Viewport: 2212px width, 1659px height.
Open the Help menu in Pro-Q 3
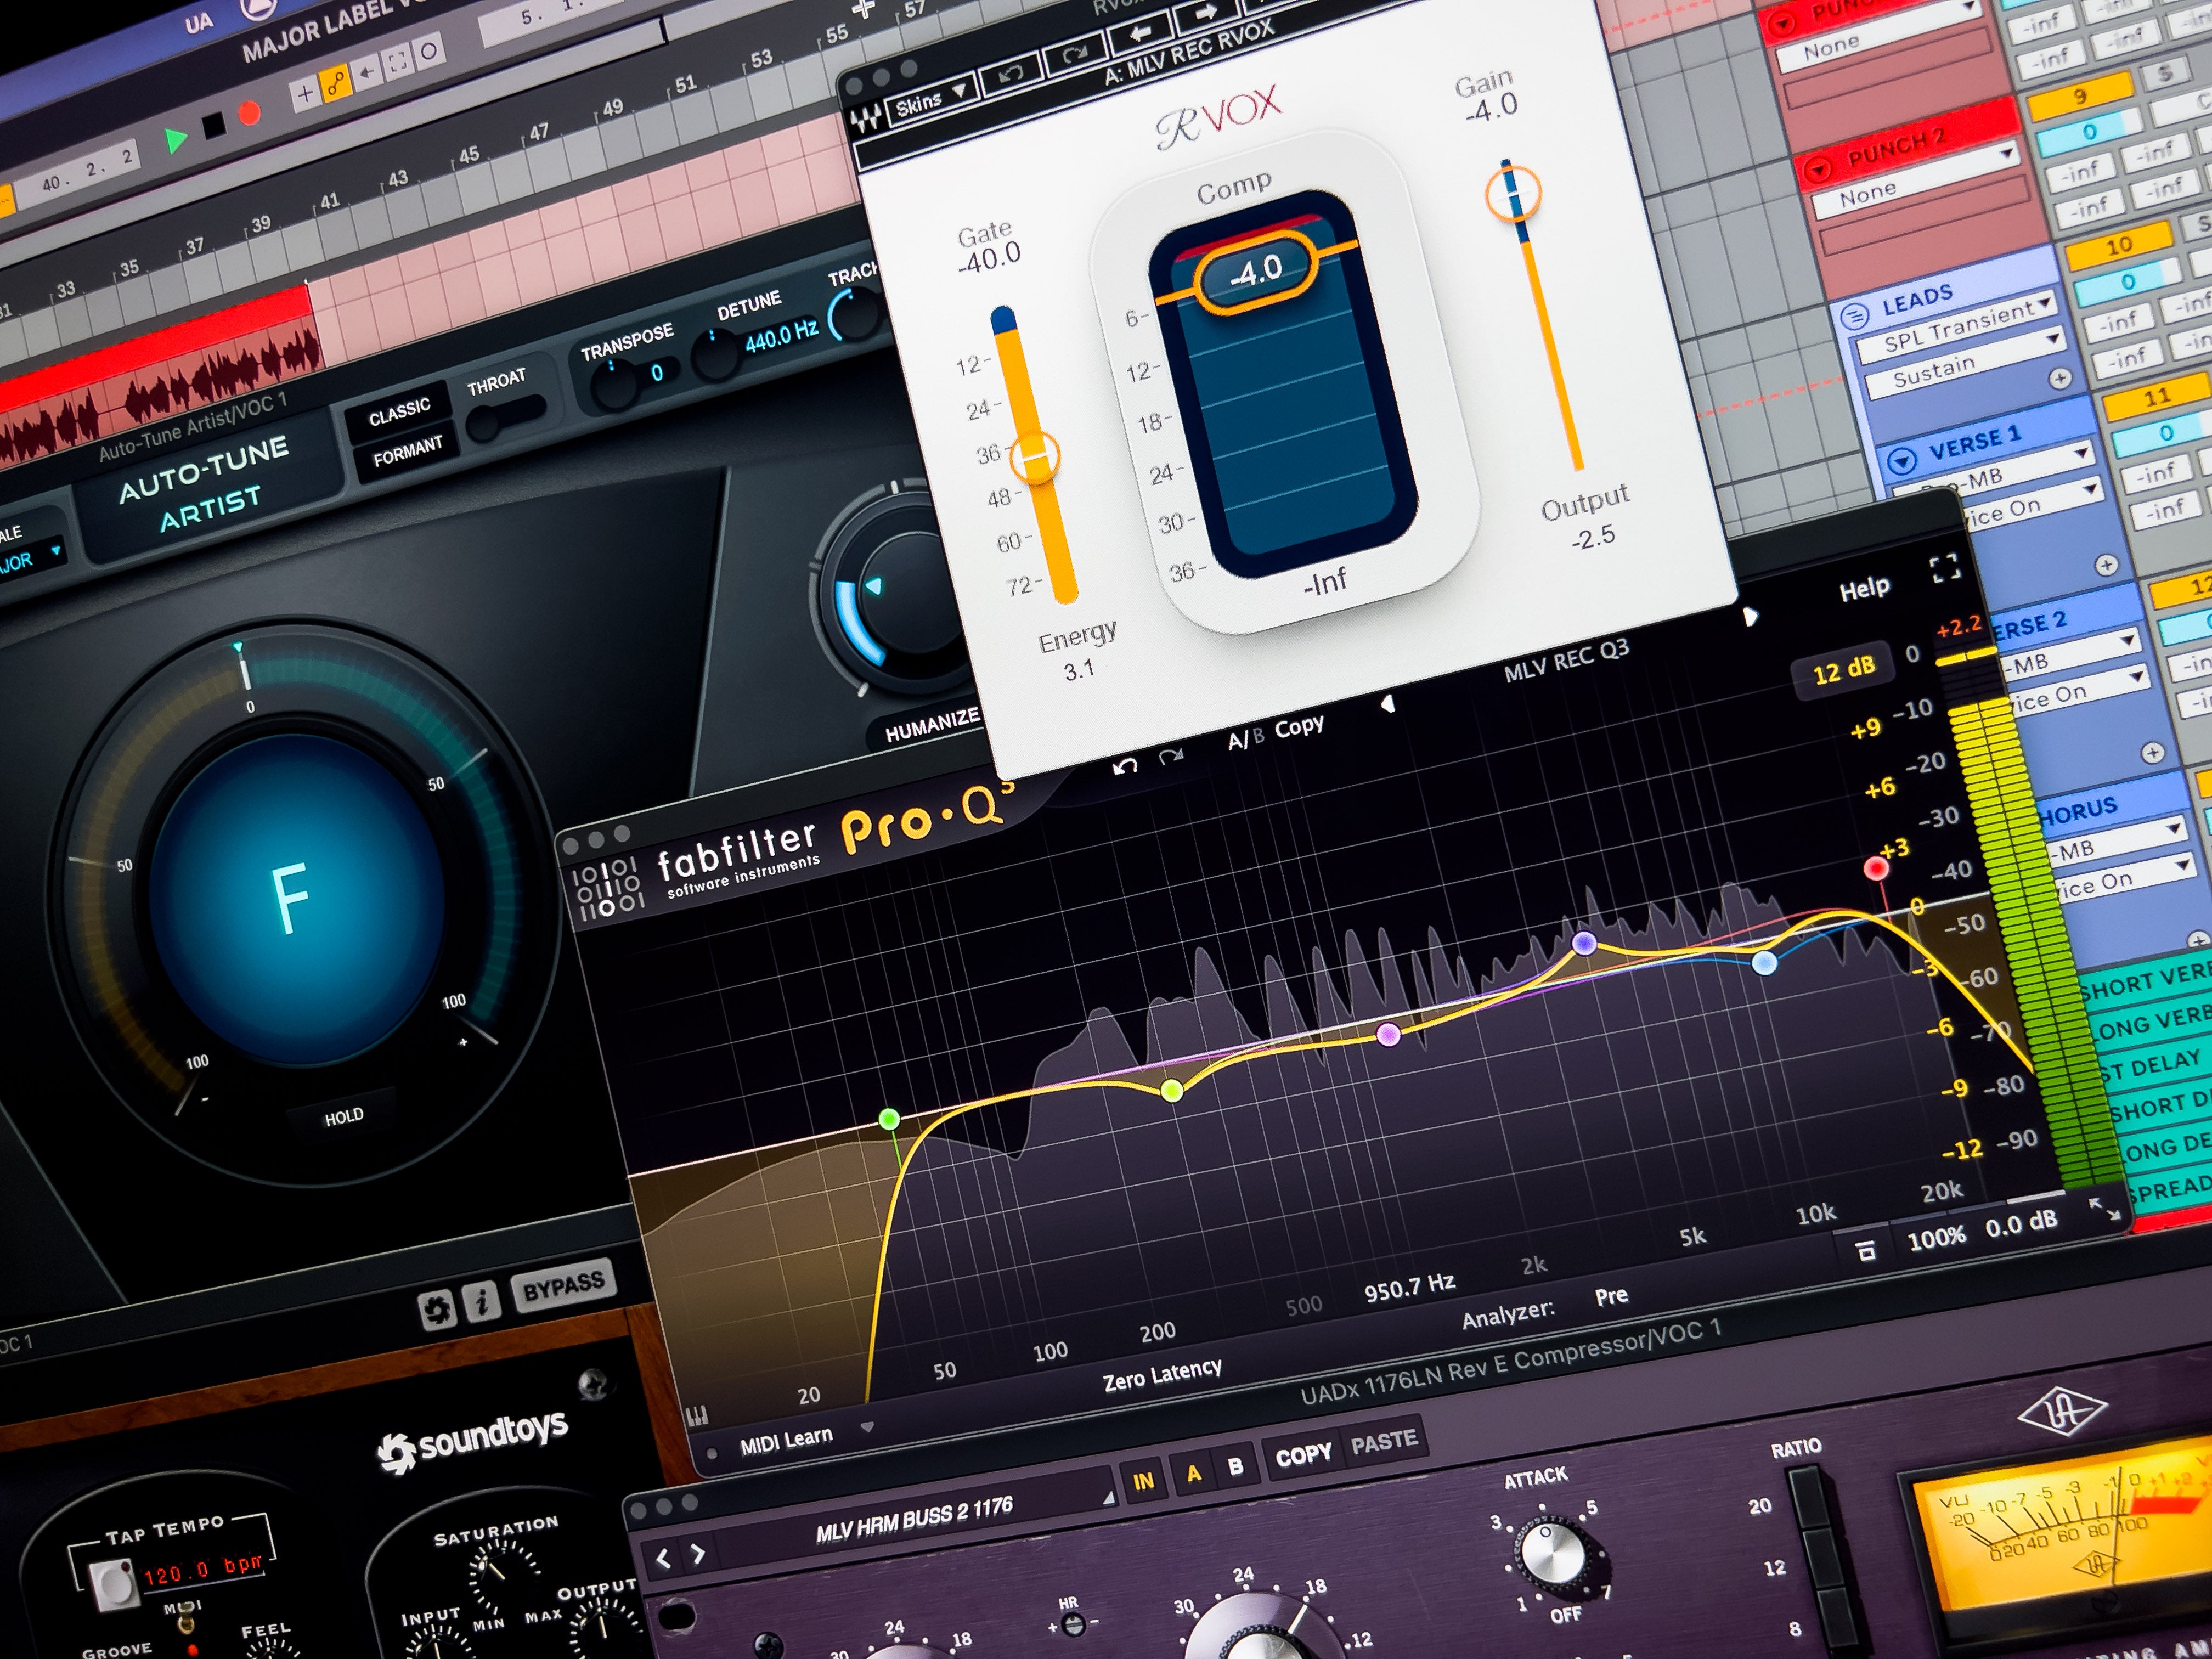coord(1864,590)
